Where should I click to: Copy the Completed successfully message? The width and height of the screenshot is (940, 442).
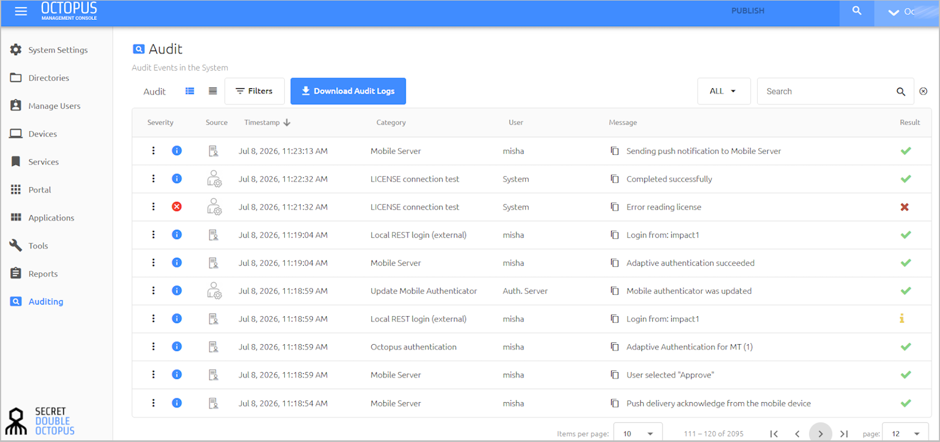(615, 179)
